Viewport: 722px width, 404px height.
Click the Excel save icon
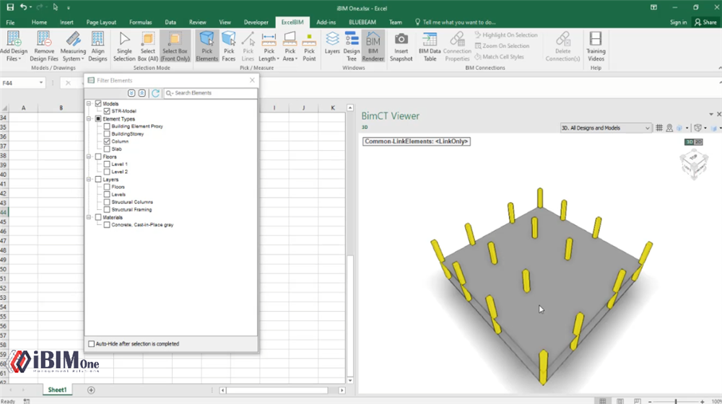point(9,7)
